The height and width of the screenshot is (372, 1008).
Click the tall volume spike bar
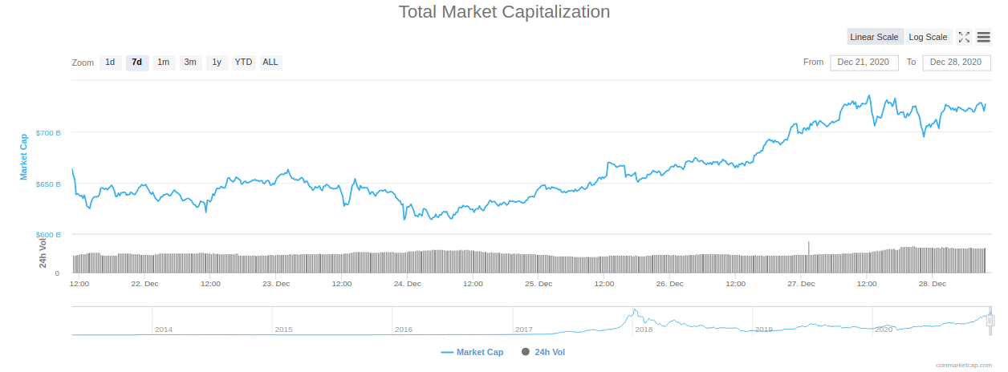[808, 249]
